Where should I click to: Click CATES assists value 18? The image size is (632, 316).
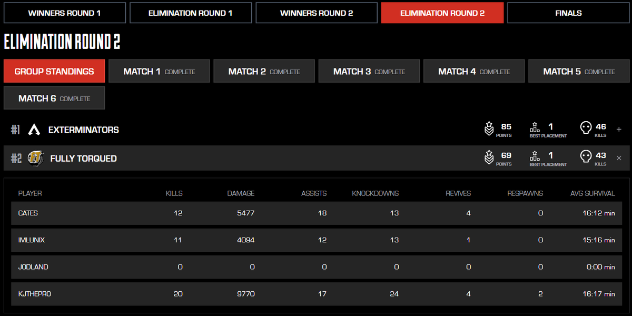(x=322, y=213)
